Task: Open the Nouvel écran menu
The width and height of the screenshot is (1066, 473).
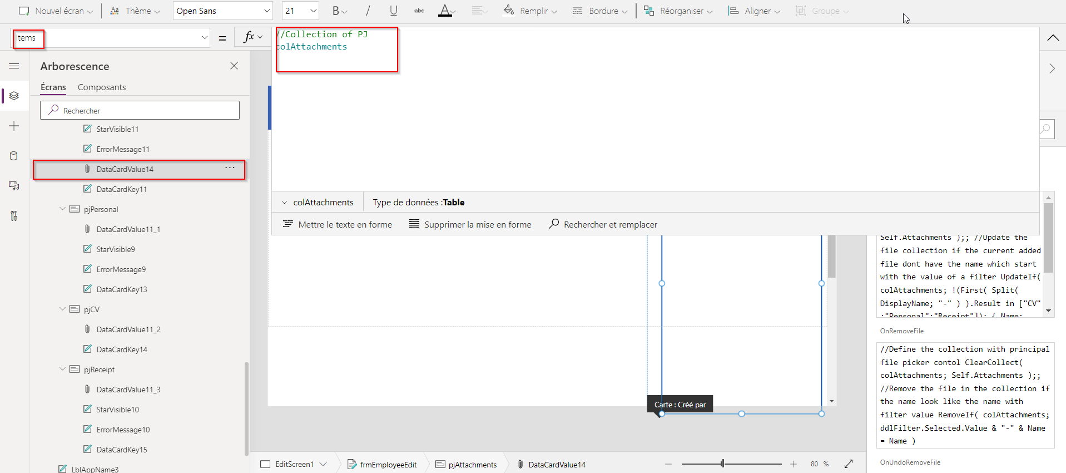Action: (56, 11)
